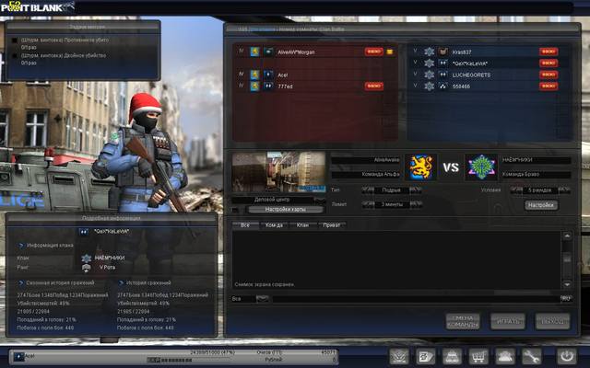
Task: Toggle checkbox left of Настройки карты button
Action: tap(235, 210)
